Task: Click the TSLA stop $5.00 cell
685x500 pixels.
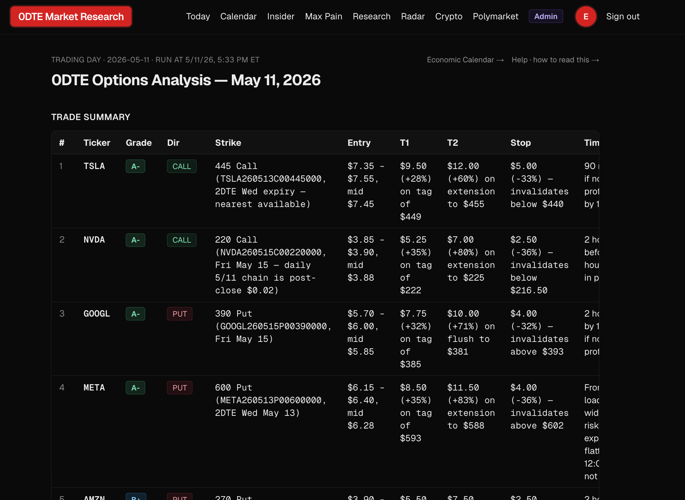Action: (x=539, y=185)
